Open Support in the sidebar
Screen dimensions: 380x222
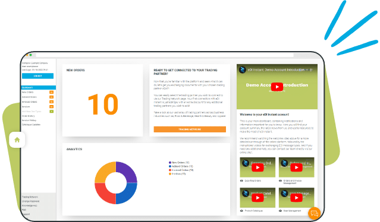(26, 214)
